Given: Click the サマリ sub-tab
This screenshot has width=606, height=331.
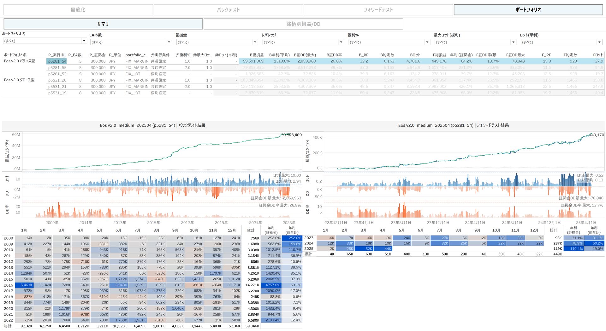Looking at the screenshot, I should 103,24.
